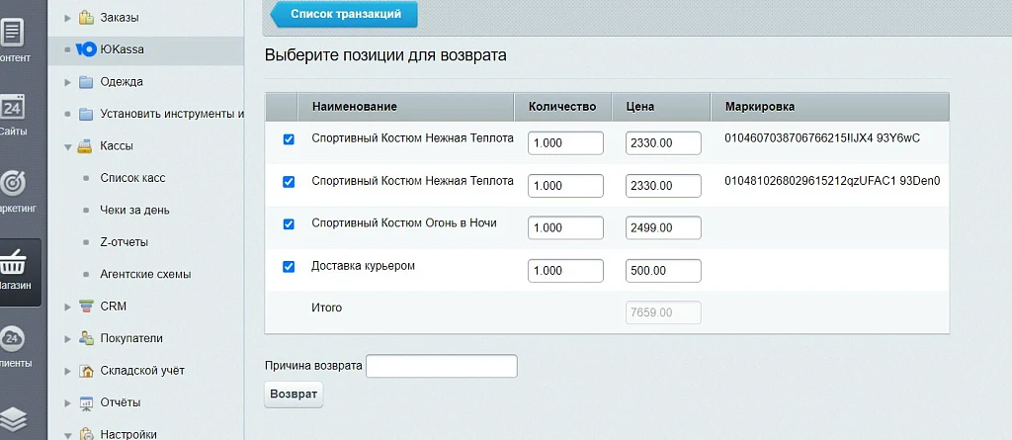The width and height of the screenshot is (1012, 440).
Task: Open Установить инструменты menu item
Action: point(172,115)
